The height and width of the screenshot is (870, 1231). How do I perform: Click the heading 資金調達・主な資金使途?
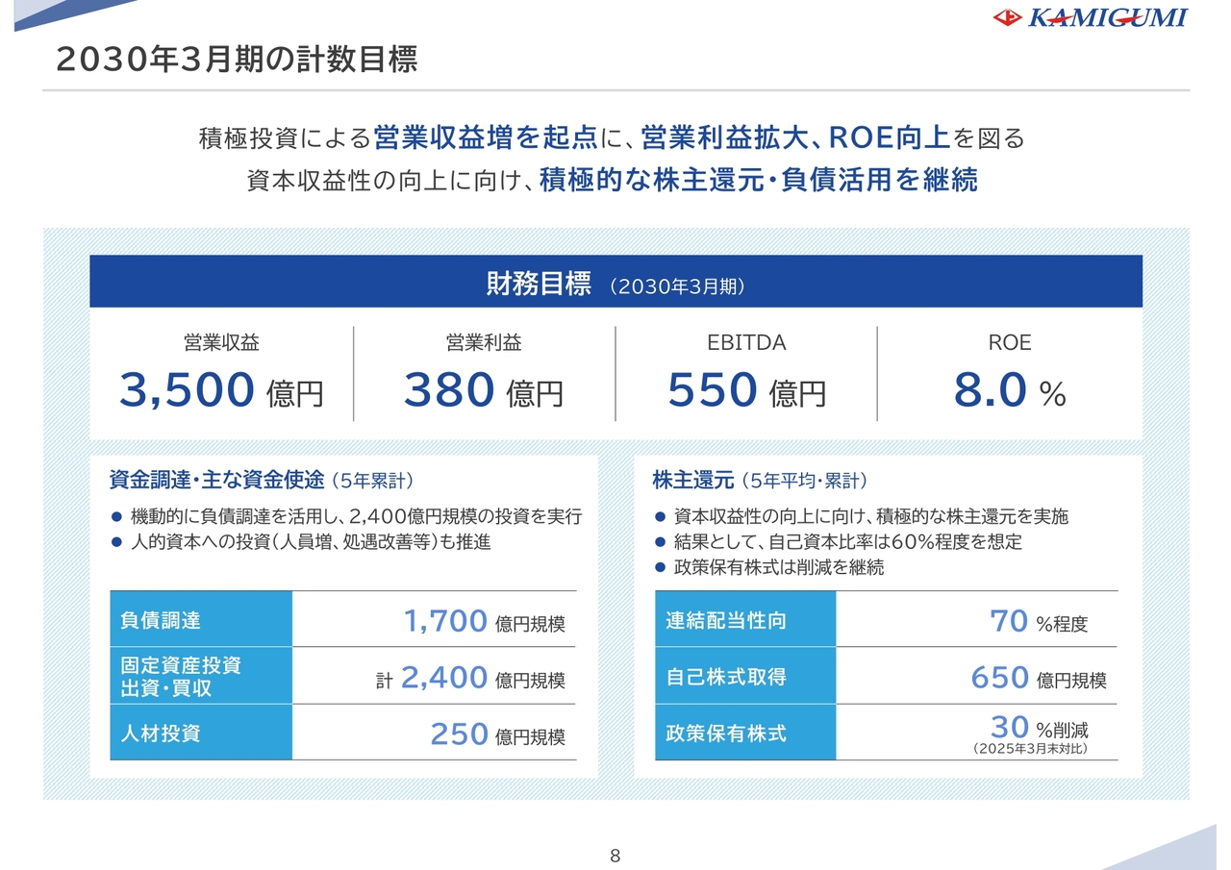coord(216,480)
